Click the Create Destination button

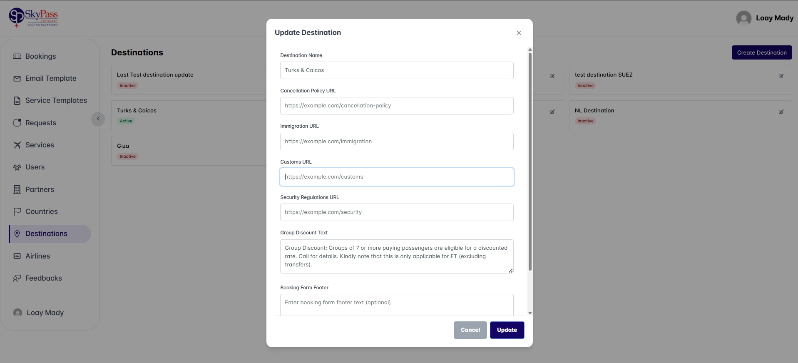[762, 52]
